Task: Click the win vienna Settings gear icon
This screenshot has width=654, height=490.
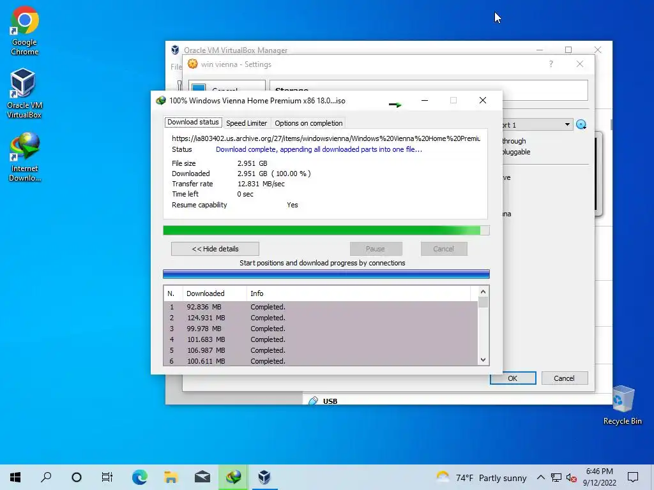Action: tap(192, 64)
